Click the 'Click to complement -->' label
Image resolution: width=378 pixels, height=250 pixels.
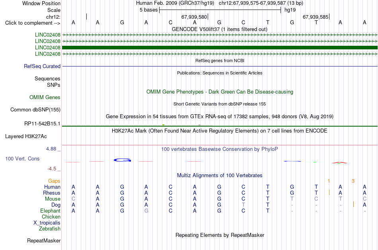(33, 23)
